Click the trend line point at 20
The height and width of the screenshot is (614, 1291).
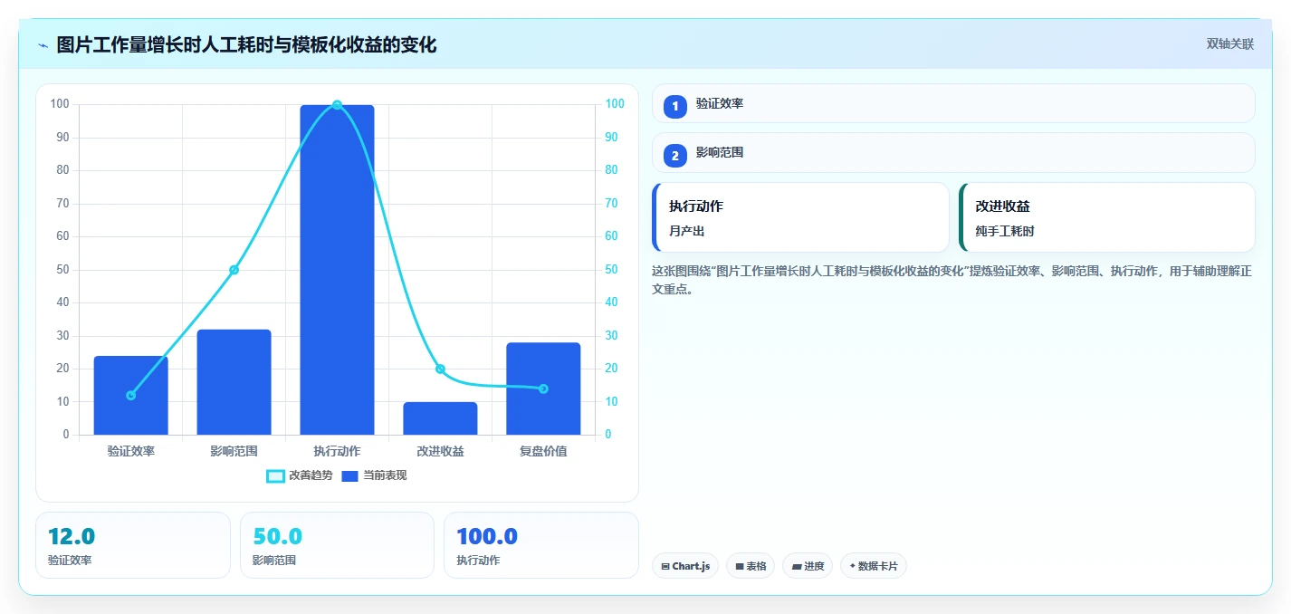pos(440,369)
